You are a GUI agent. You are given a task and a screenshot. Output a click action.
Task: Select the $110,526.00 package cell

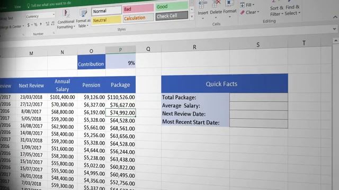(121, 97)
